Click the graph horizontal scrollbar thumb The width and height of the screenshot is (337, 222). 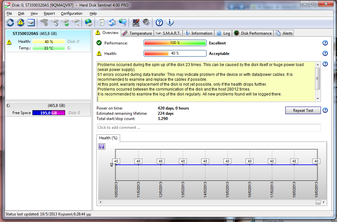(x=318, y=202)
